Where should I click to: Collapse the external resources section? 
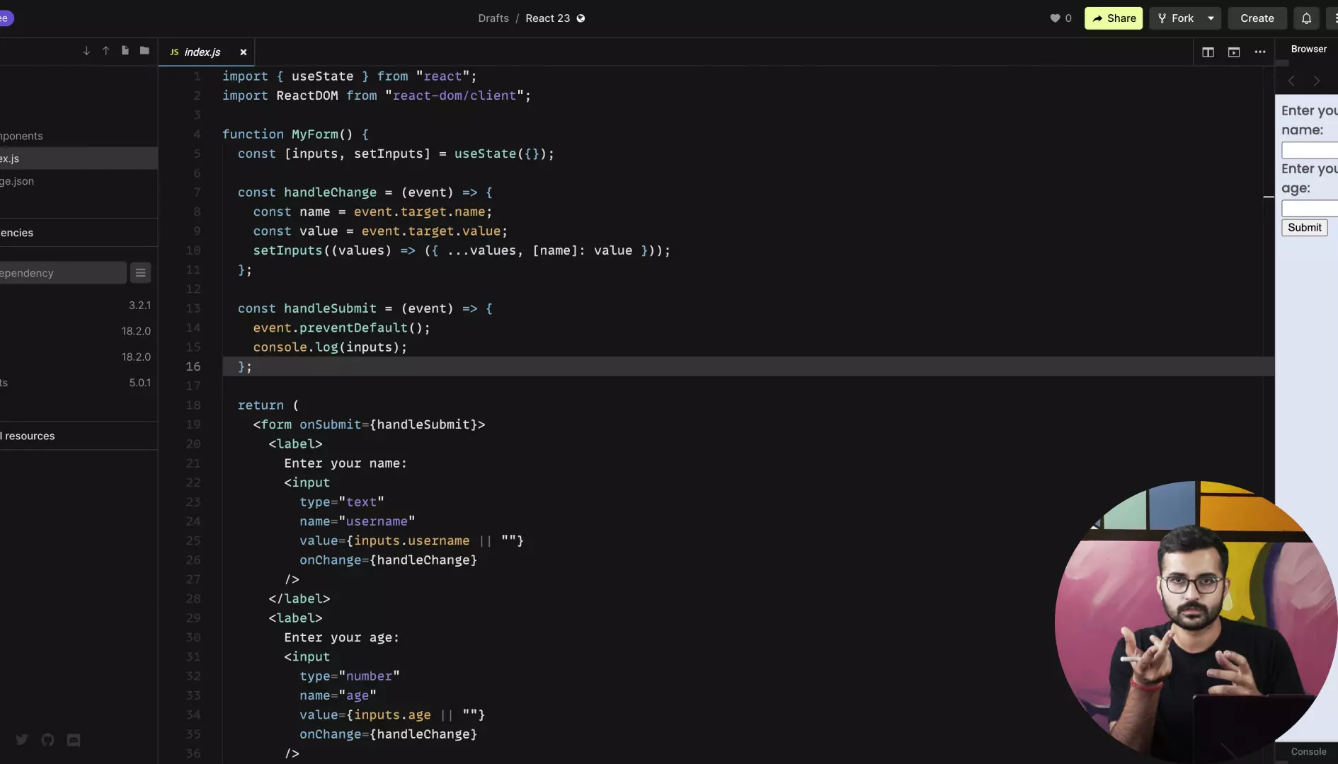[28, 436]
